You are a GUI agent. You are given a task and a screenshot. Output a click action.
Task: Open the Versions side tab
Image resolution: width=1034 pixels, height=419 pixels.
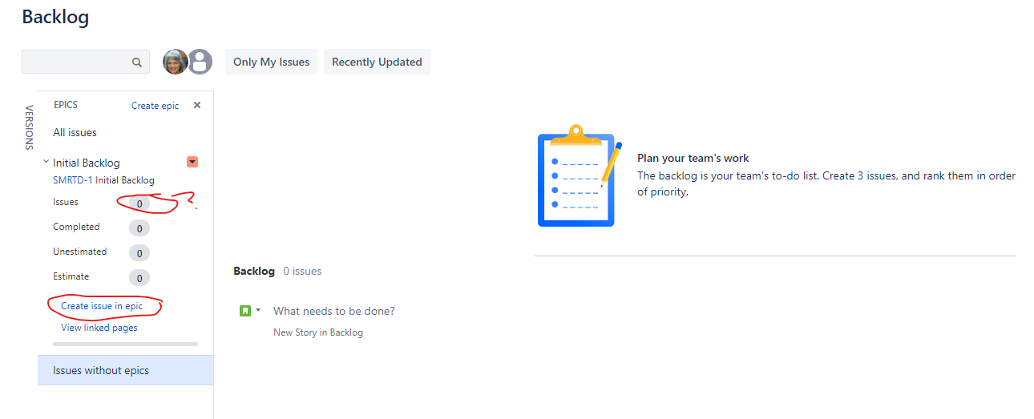pos(29,127)
